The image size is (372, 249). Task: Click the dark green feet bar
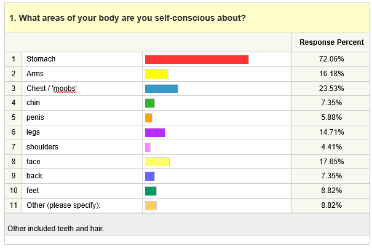[x=151, y=191]
